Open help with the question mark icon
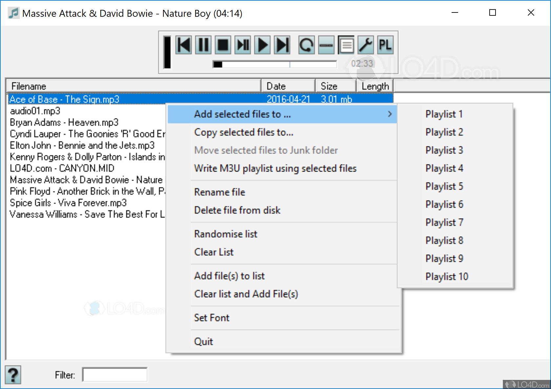Image resolution: width=551 pixels, height=389 pixels. [13, 375]
